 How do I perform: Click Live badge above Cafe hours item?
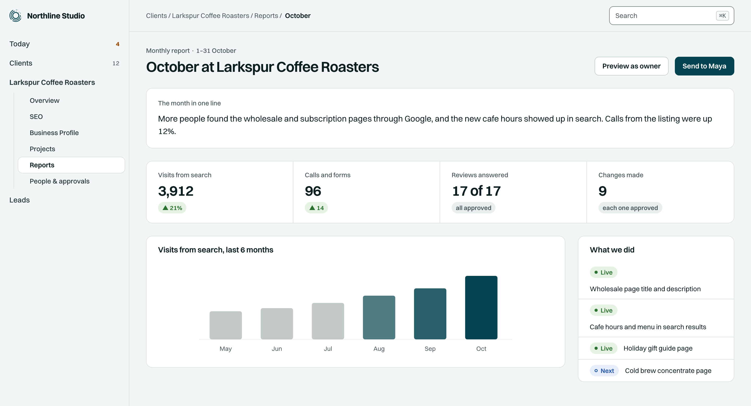(603, 310)
